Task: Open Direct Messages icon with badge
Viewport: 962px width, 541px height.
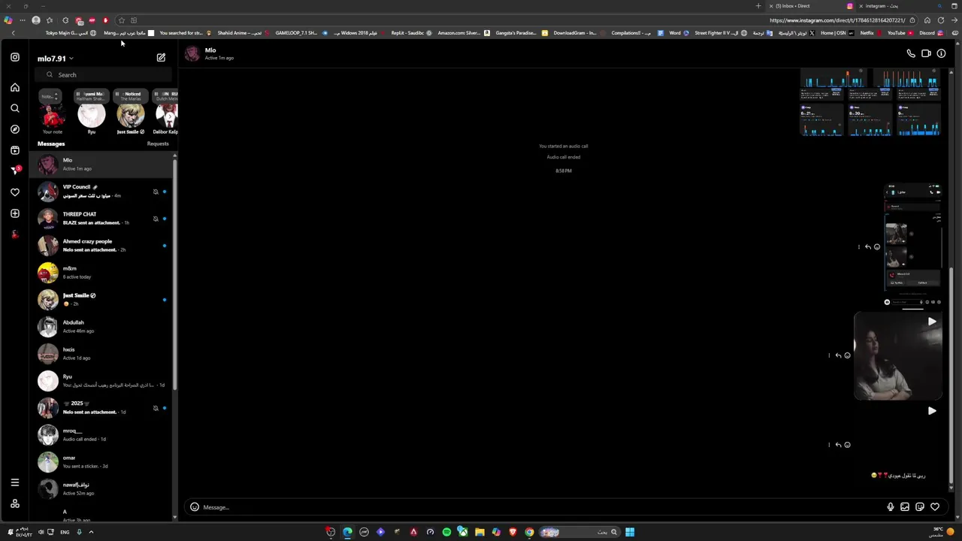Action: click(x=14, y=171)
